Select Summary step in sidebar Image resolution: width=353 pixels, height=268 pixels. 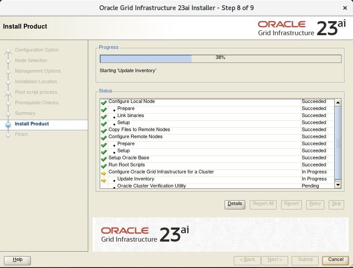click(x=25, y=113)
